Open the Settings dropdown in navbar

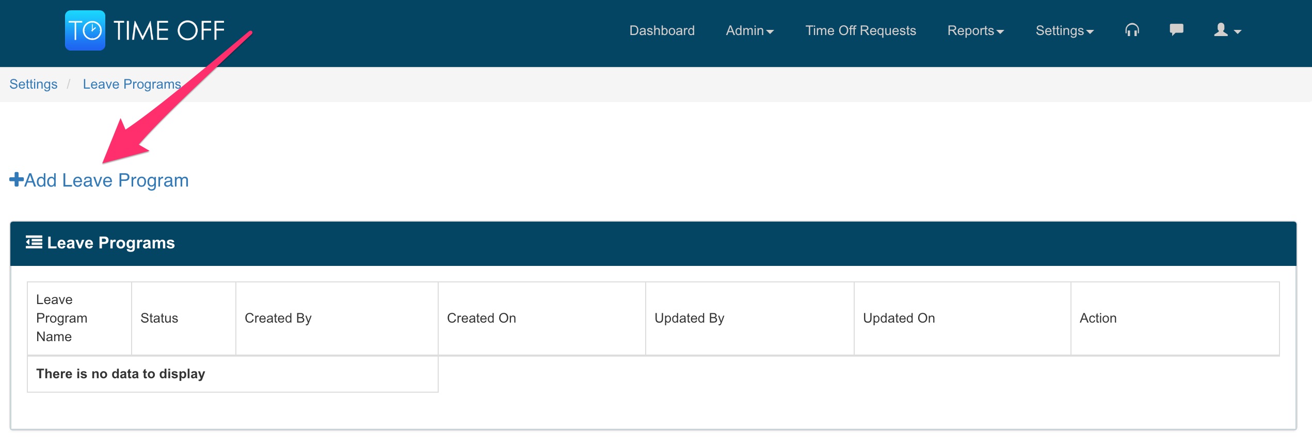pyautogui.click(x=1064, y=31)
